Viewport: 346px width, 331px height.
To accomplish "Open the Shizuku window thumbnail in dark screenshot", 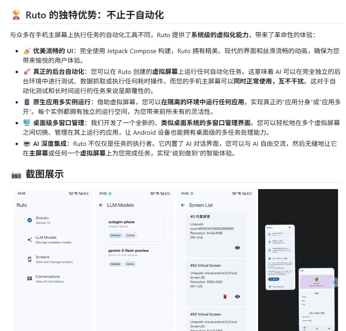I will point(280,257).
